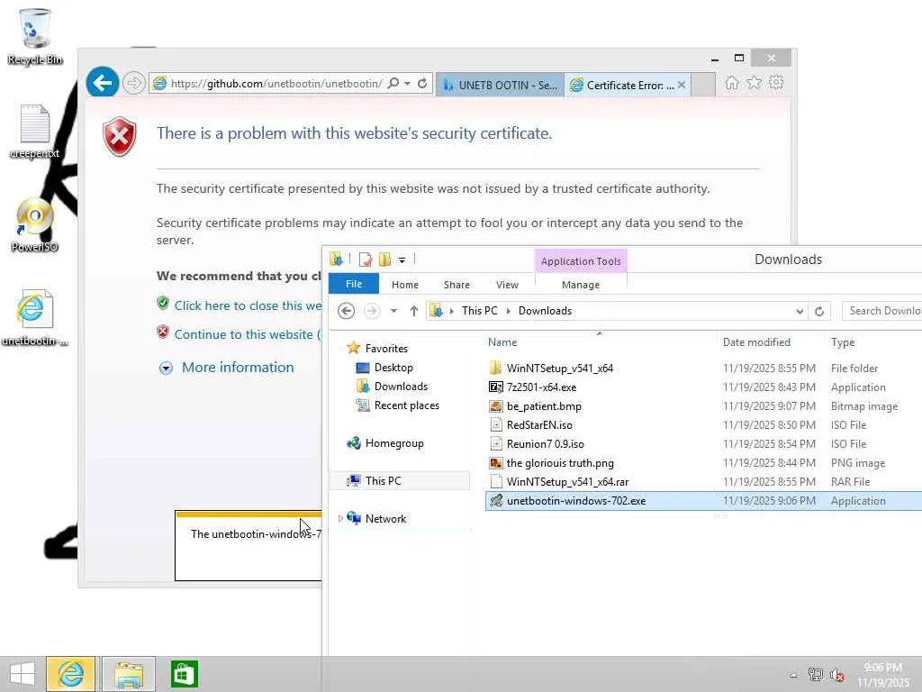Image resolution: width=922 pixels, height=692 pixels.
Task: Switch to File Explorer on taskbar
Action: (129, 674)
